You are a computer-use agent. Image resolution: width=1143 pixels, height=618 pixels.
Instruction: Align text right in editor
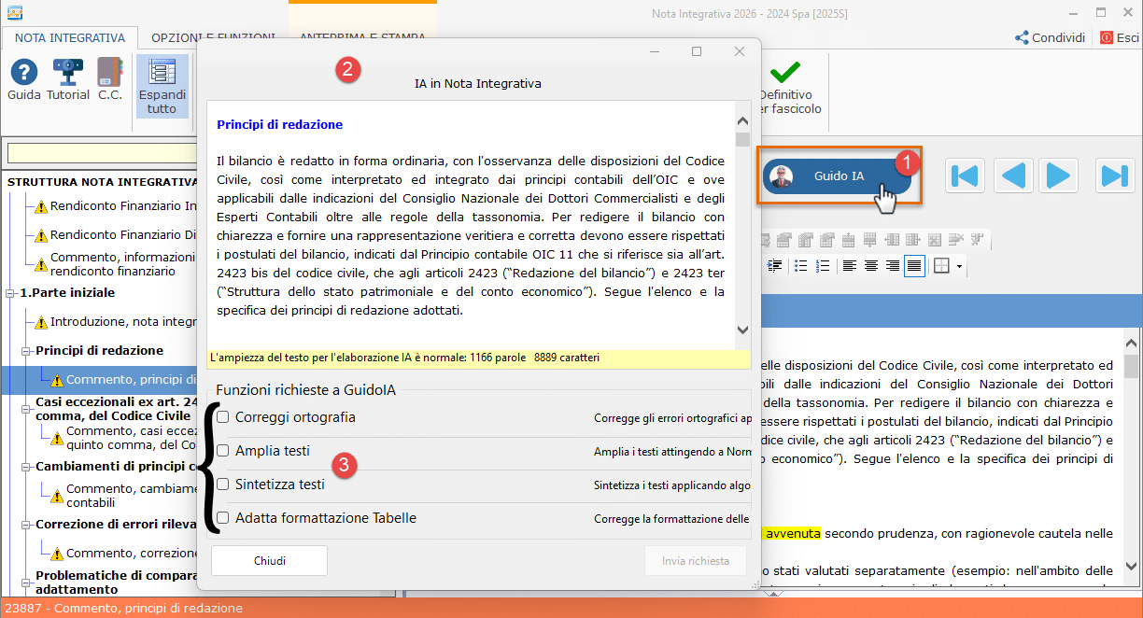893,266
